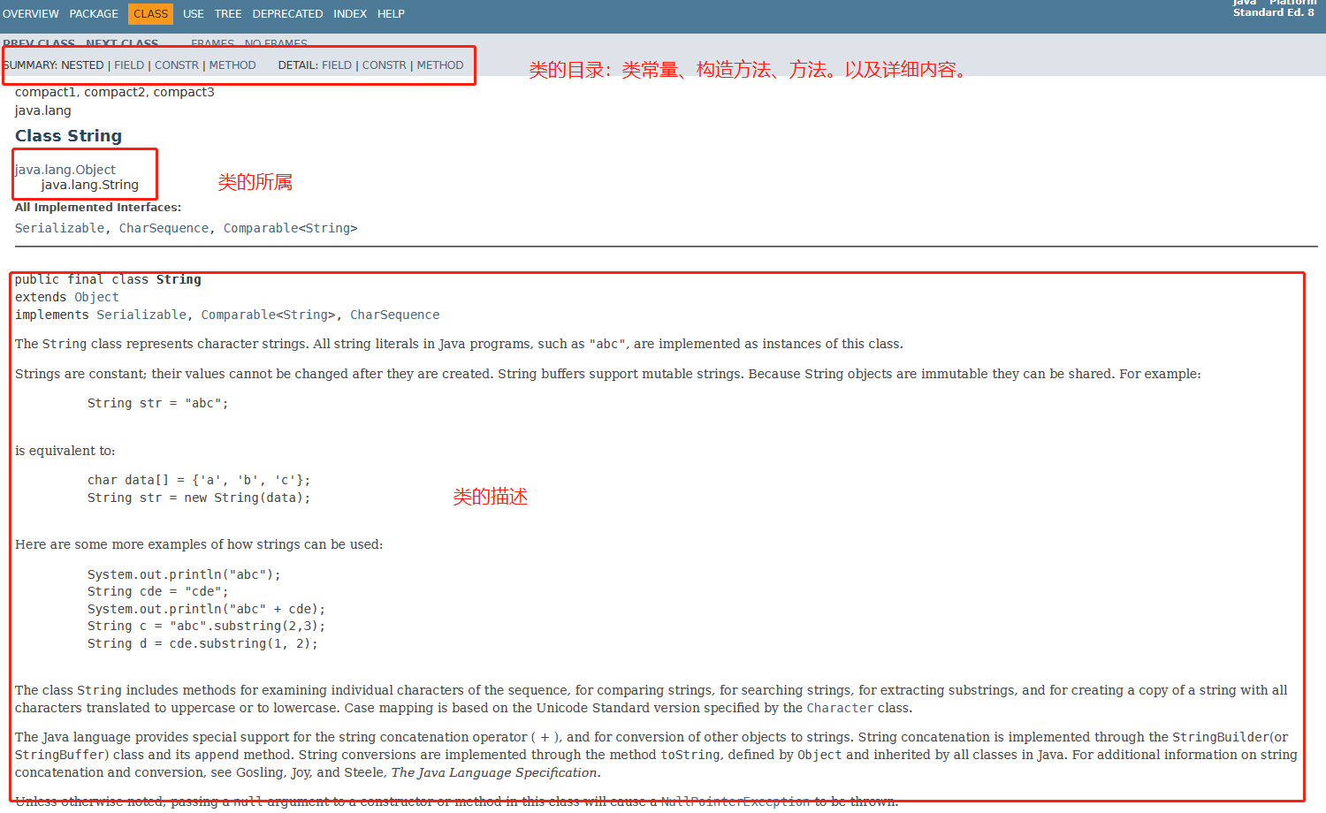Click Serializable link in the implements line
Screen dimensions: 1326x813
tap(141, 315)
